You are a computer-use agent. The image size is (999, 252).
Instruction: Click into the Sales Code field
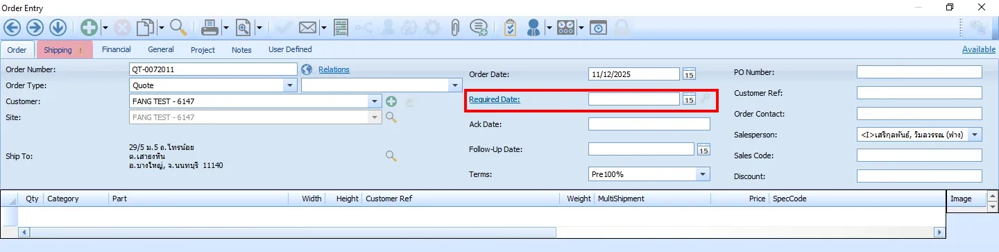click(919, 156)
